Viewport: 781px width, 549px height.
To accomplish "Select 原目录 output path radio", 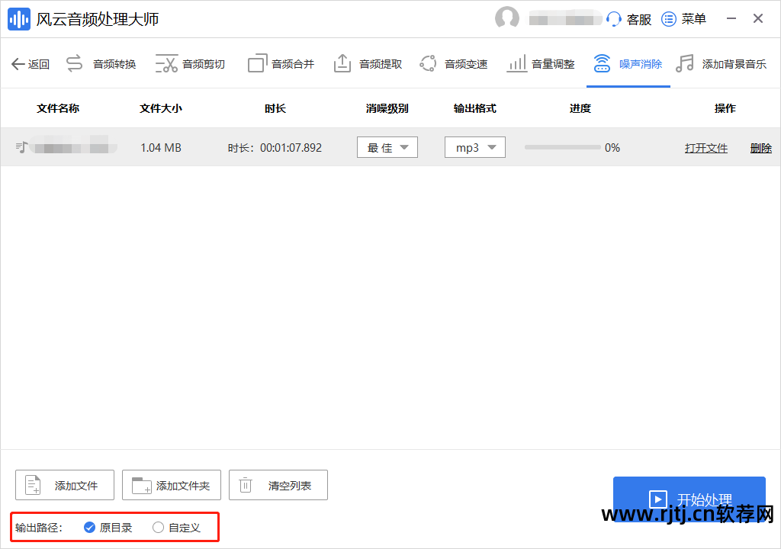I will tap(90, 527).
